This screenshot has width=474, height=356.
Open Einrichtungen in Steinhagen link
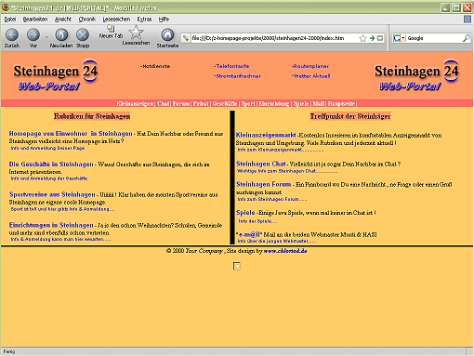click(x=51, y=225)
